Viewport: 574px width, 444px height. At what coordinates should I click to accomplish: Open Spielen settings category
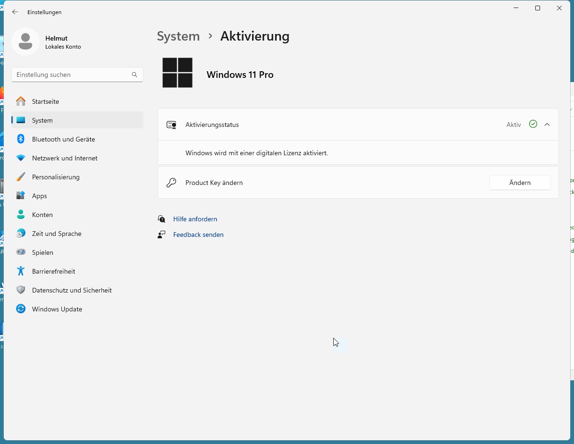77,252
